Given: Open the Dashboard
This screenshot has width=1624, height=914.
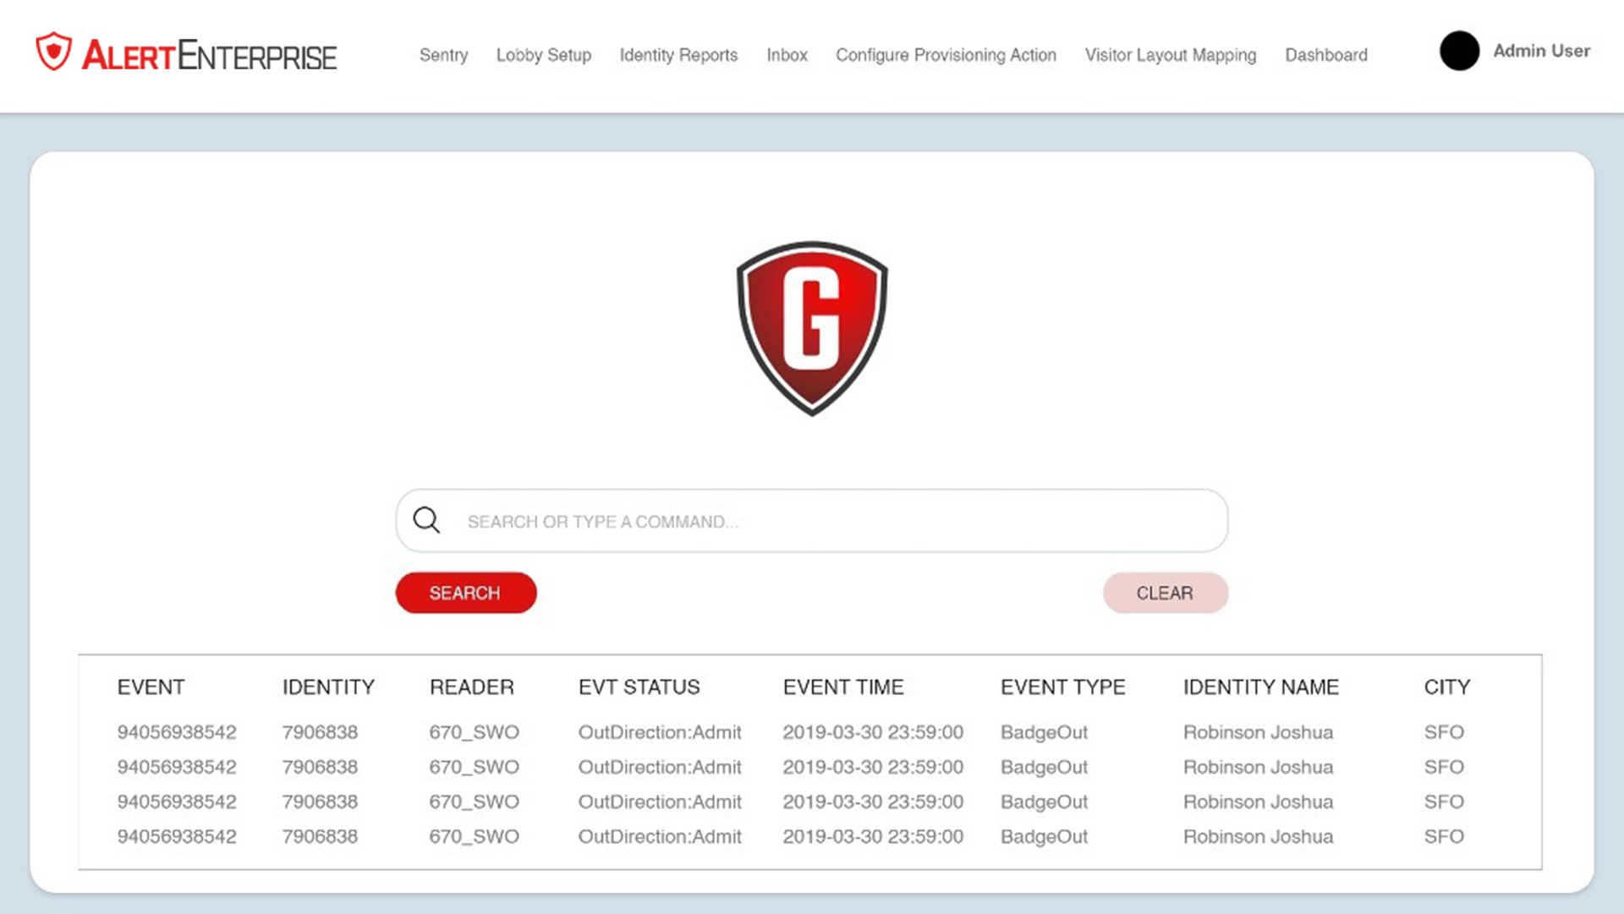Looking at the screenshot, I should [x=1326, y=55].
